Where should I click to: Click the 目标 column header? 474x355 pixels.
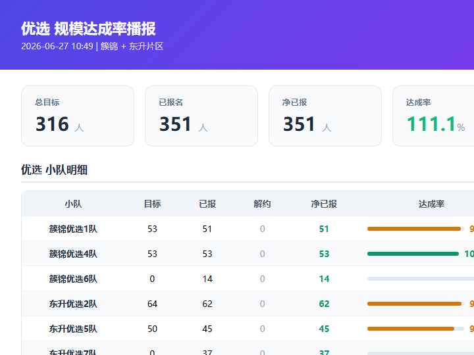152,204
